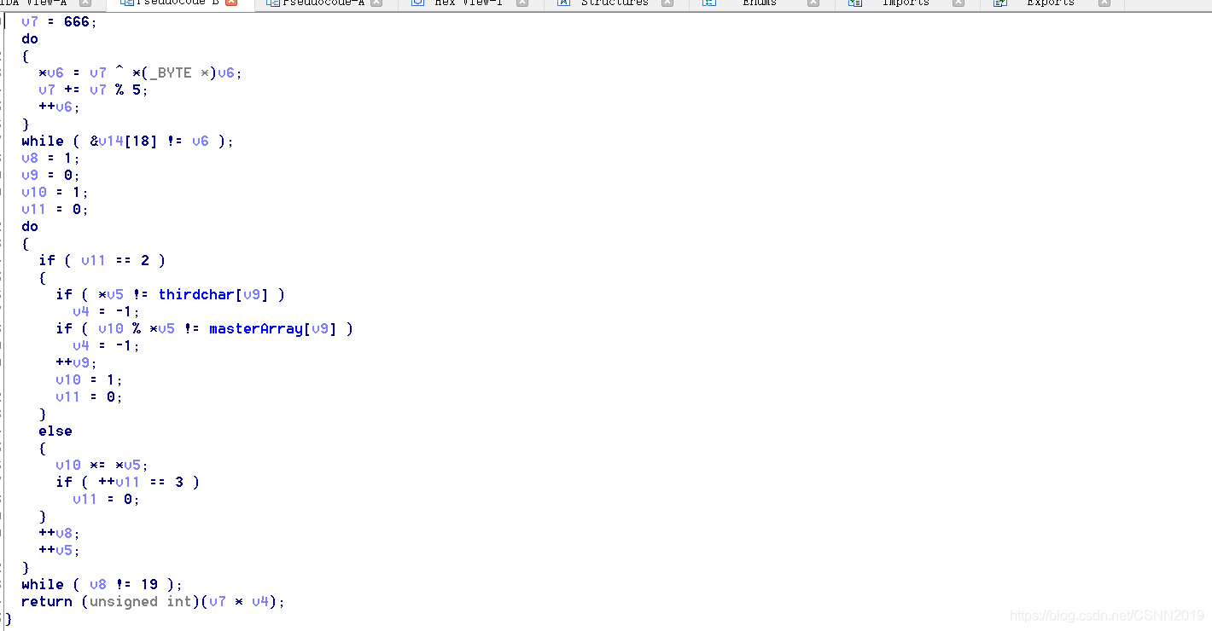The image size is (1212, 631).
Task: Close the Exports tab
Action: pos(1104,3)
